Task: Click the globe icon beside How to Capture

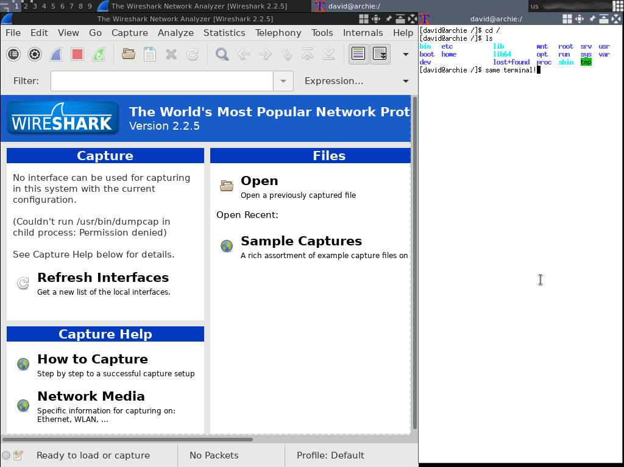Action: [x=23, y=364]
